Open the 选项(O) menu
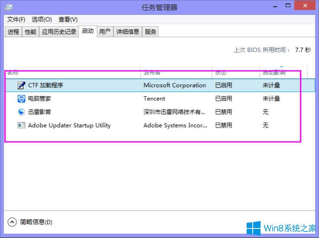 pyautogui.click(x=42, y=20)
